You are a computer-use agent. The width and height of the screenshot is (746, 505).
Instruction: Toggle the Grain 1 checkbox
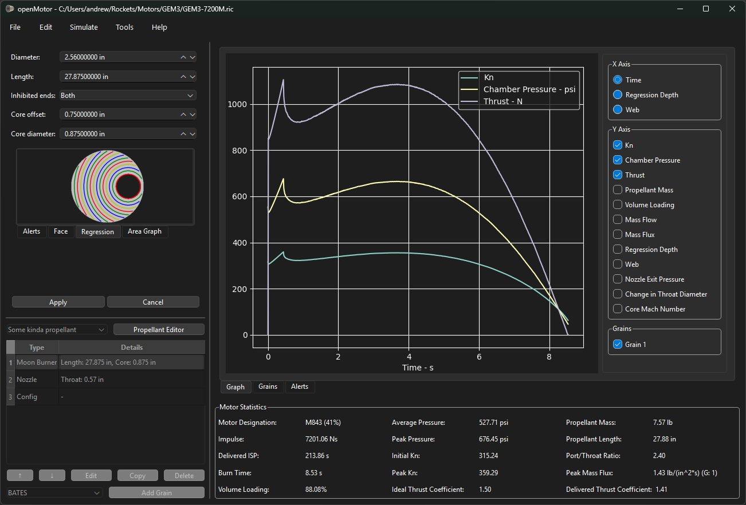point(618,345)
